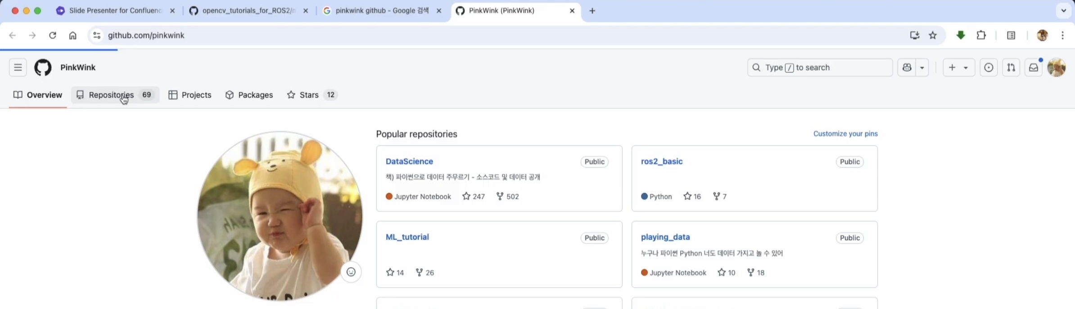Click the address bar URL github.com/pinkwink
The height and width of the screenshot is (309, 1075).
pyautogui.click(x=146, y=35)
